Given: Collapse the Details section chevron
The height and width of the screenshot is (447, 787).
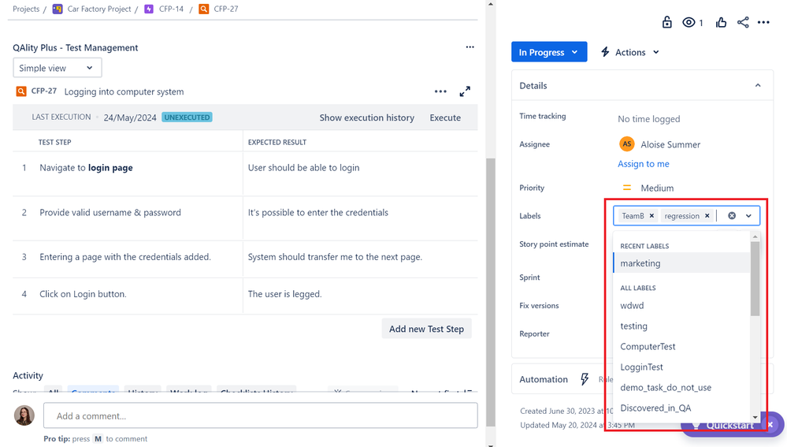Looking at the screenshot, I should [x=758, y=85].
